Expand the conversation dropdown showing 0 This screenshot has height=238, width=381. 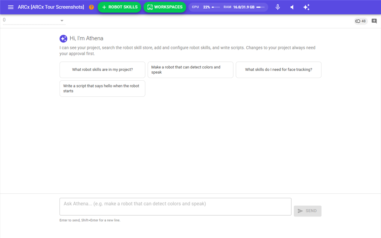34,20
